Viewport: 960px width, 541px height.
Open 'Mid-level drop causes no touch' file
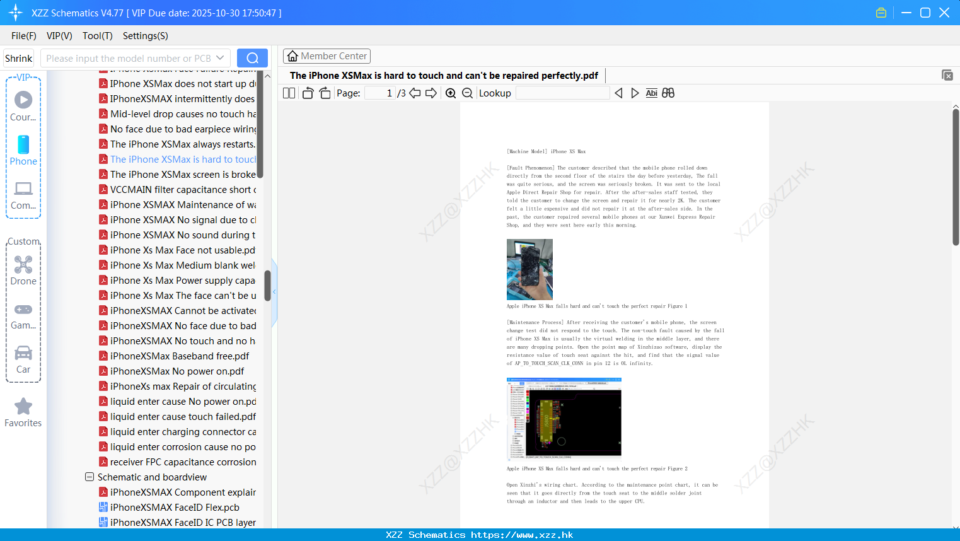[178, 114]
